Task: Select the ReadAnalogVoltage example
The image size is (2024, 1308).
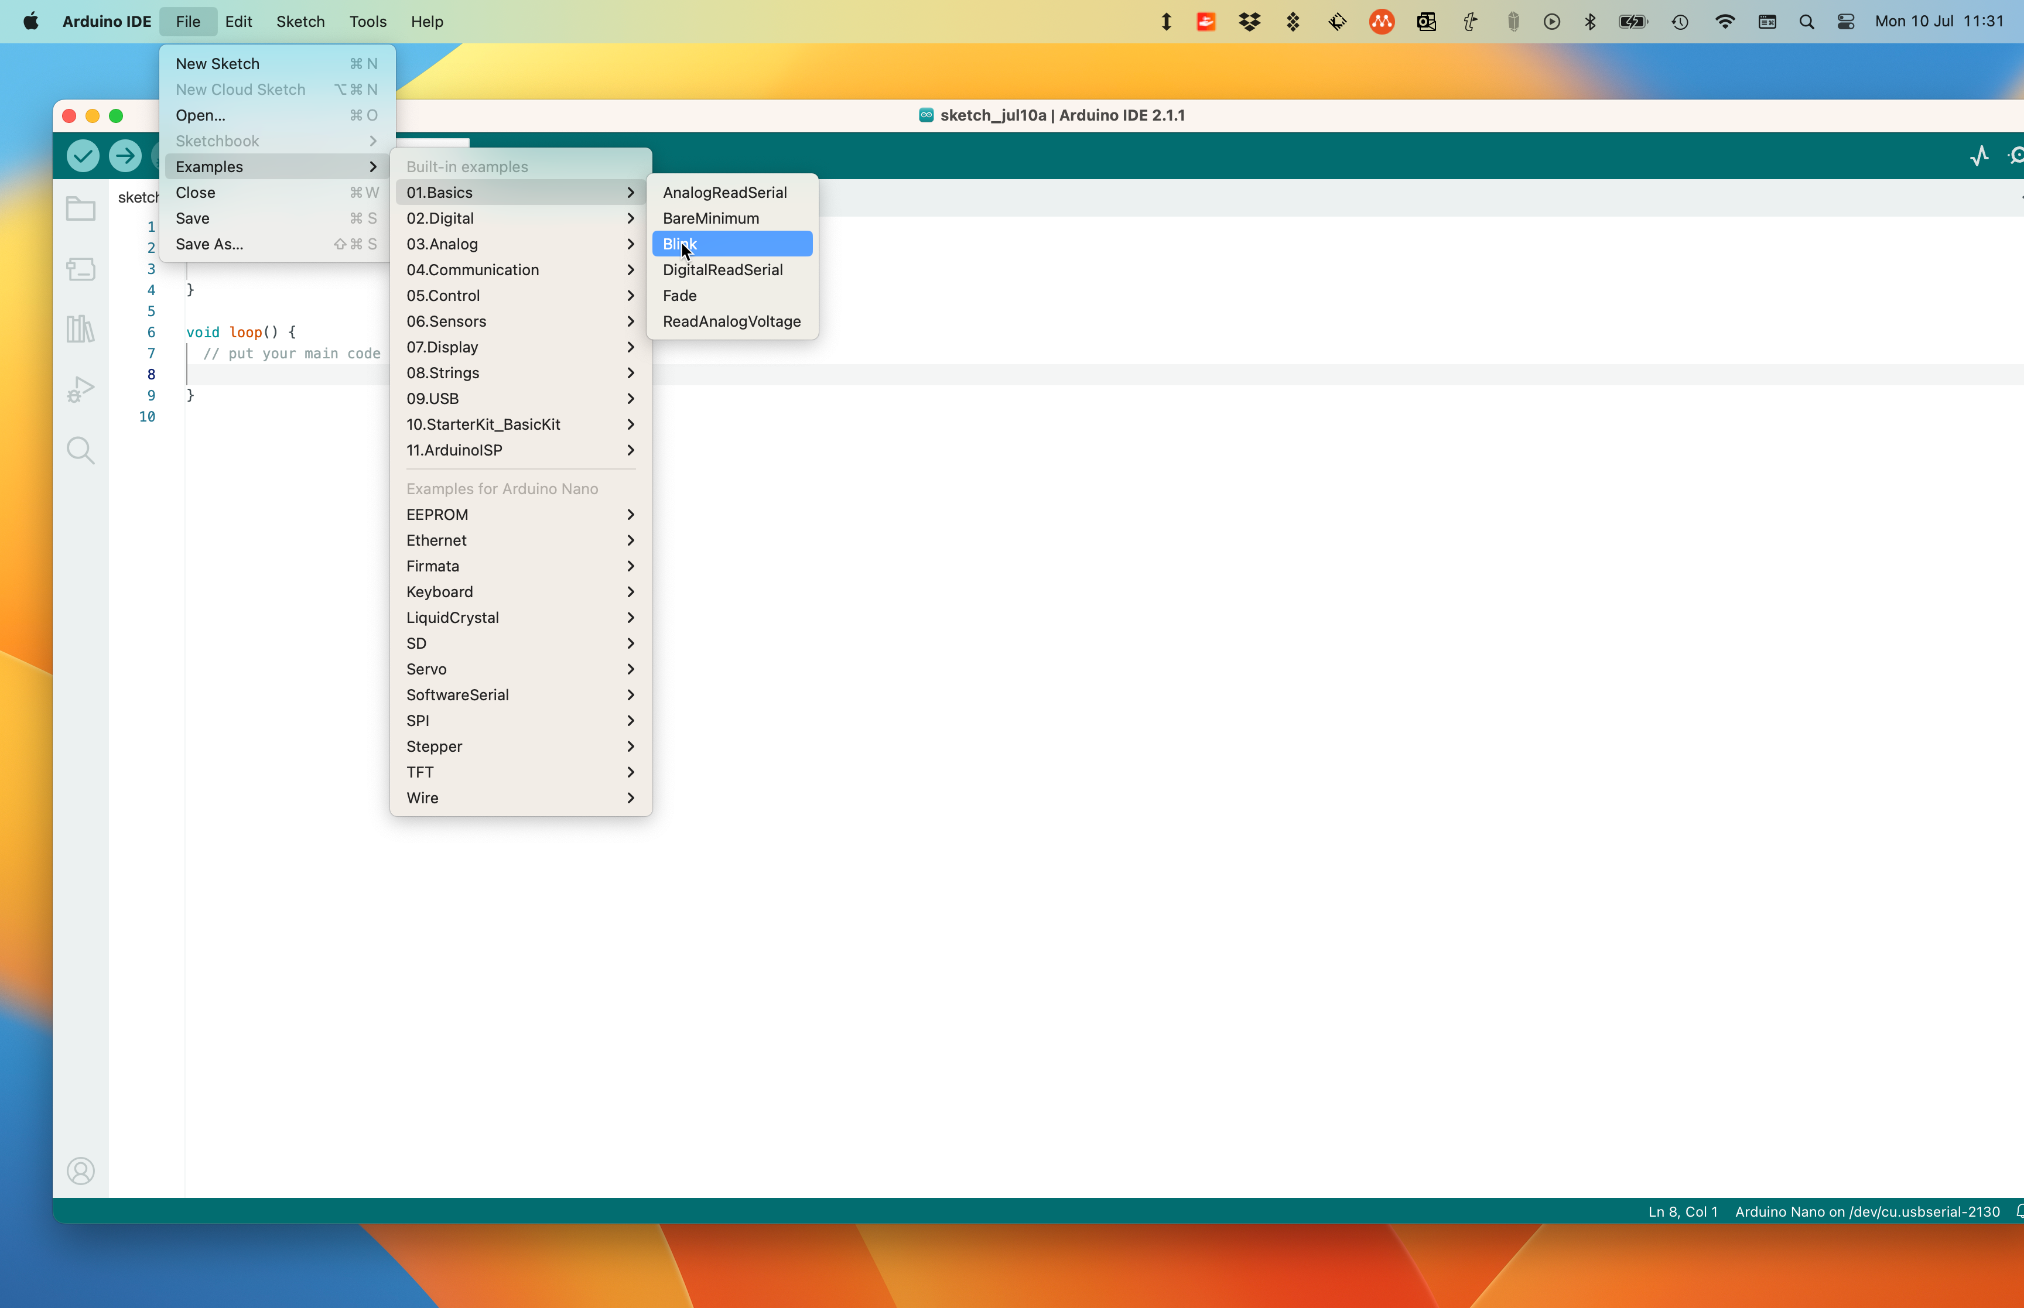Action: (x=732, y=321)
